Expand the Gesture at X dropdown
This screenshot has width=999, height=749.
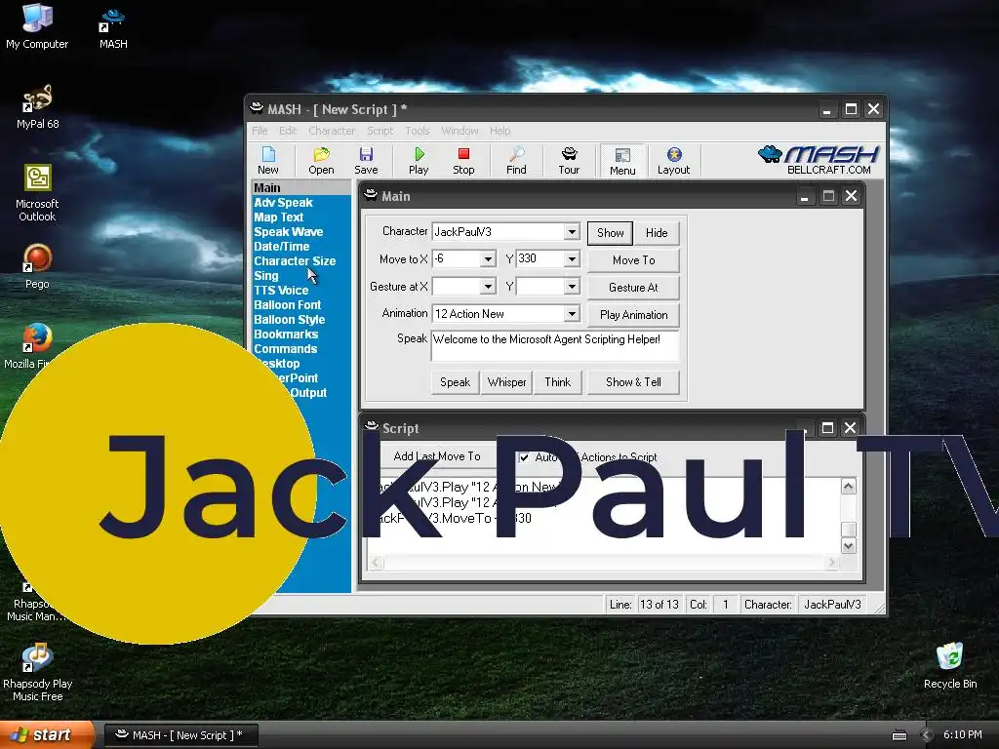488,287
